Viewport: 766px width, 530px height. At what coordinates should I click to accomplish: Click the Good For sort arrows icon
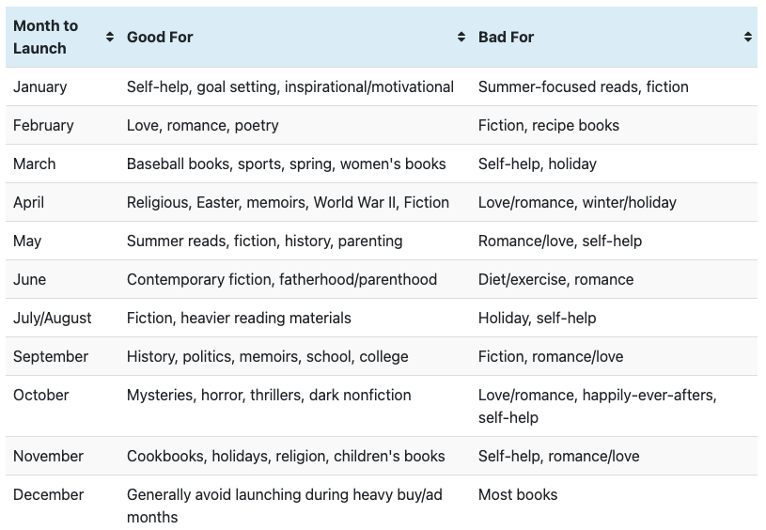461,37
